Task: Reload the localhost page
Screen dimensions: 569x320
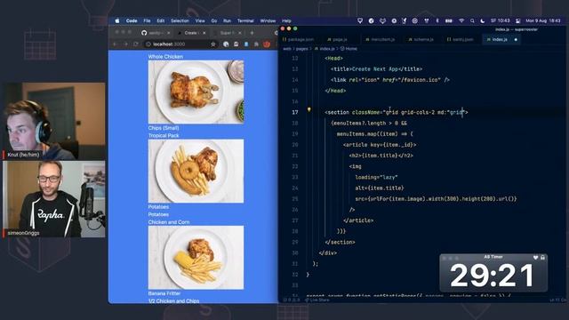Action: point(136,44)
